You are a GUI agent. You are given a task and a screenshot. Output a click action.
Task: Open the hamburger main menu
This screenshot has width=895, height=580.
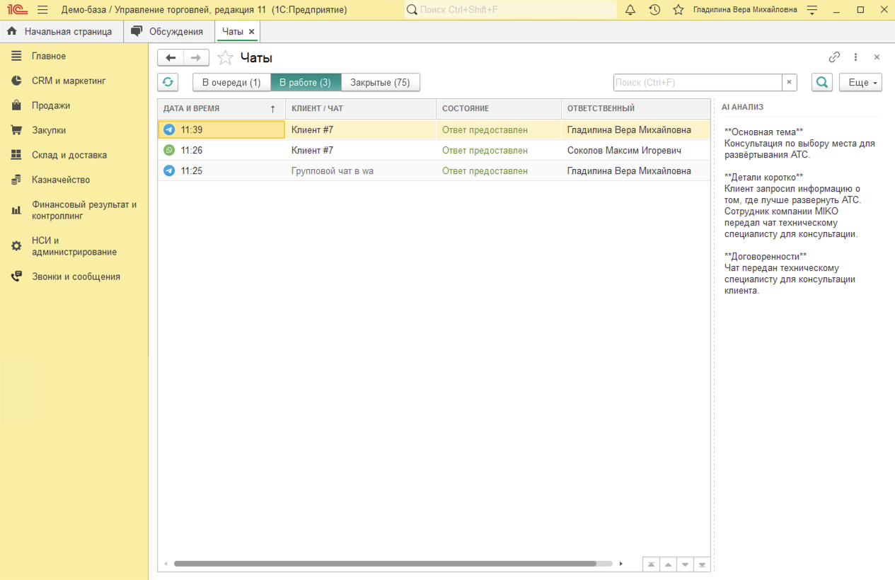pyautogui.click(x=42, y=10)
